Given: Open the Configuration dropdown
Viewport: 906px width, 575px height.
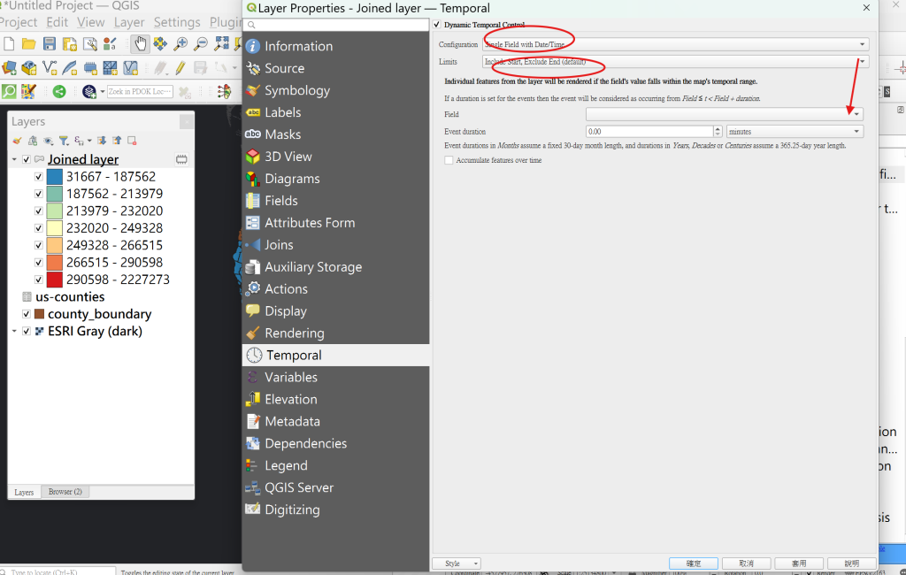Looking at the screenshot, I should click(675, 44).
